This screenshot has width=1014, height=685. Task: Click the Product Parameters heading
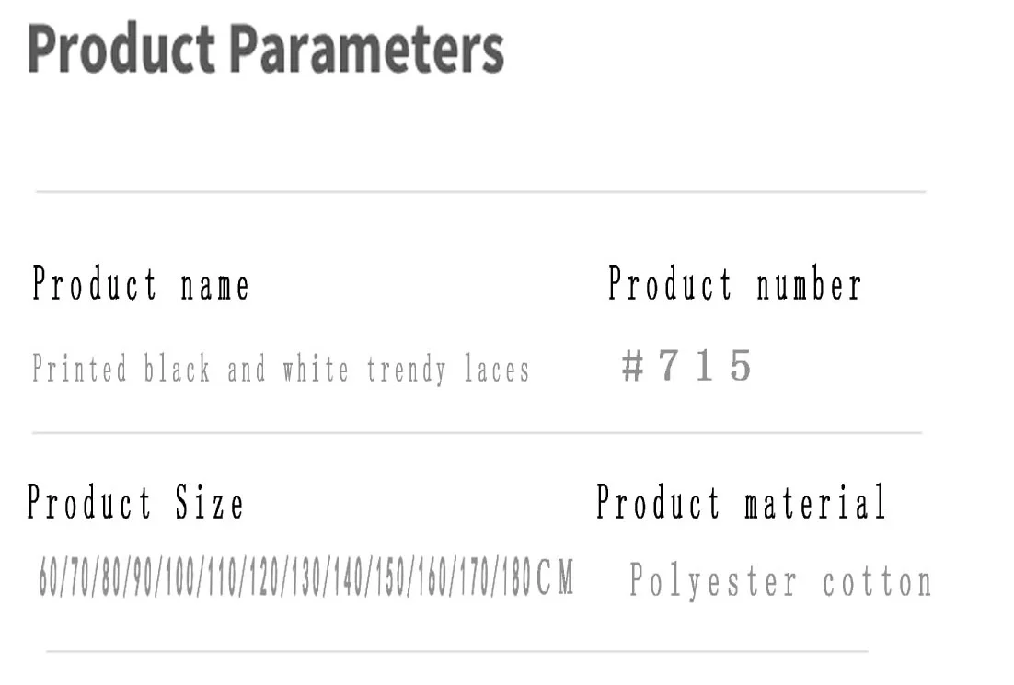[266, 49]
